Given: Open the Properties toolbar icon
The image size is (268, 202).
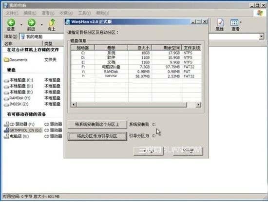Looking at the screenshot, I should 220,22.
